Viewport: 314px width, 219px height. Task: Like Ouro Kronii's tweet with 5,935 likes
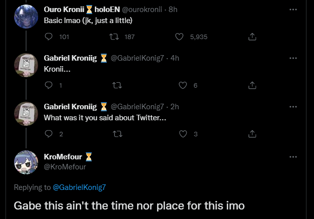coord(180,37)
